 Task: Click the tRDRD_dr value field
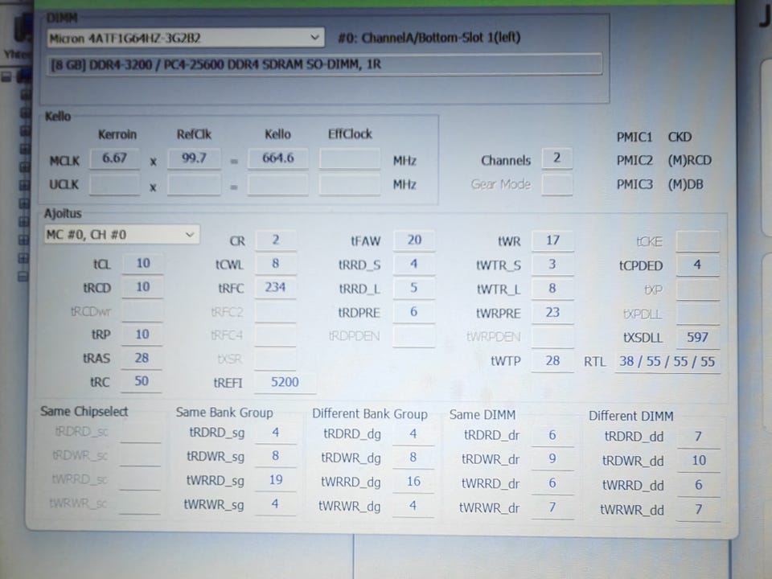pyautogui.click(x=552, y=436)
